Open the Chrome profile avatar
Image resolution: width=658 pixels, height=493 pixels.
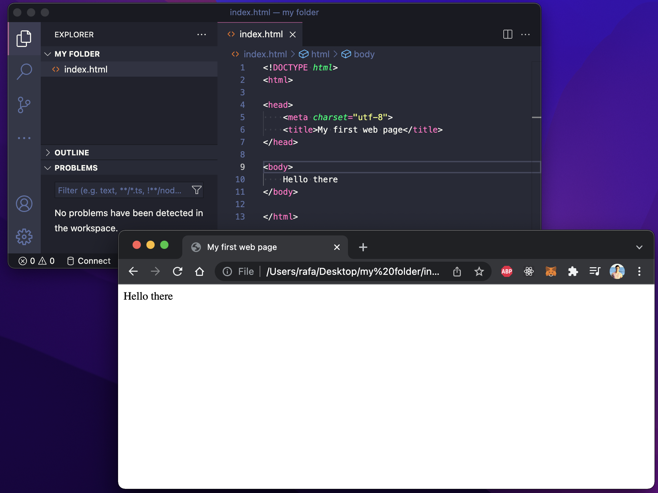tap(617, 272)
